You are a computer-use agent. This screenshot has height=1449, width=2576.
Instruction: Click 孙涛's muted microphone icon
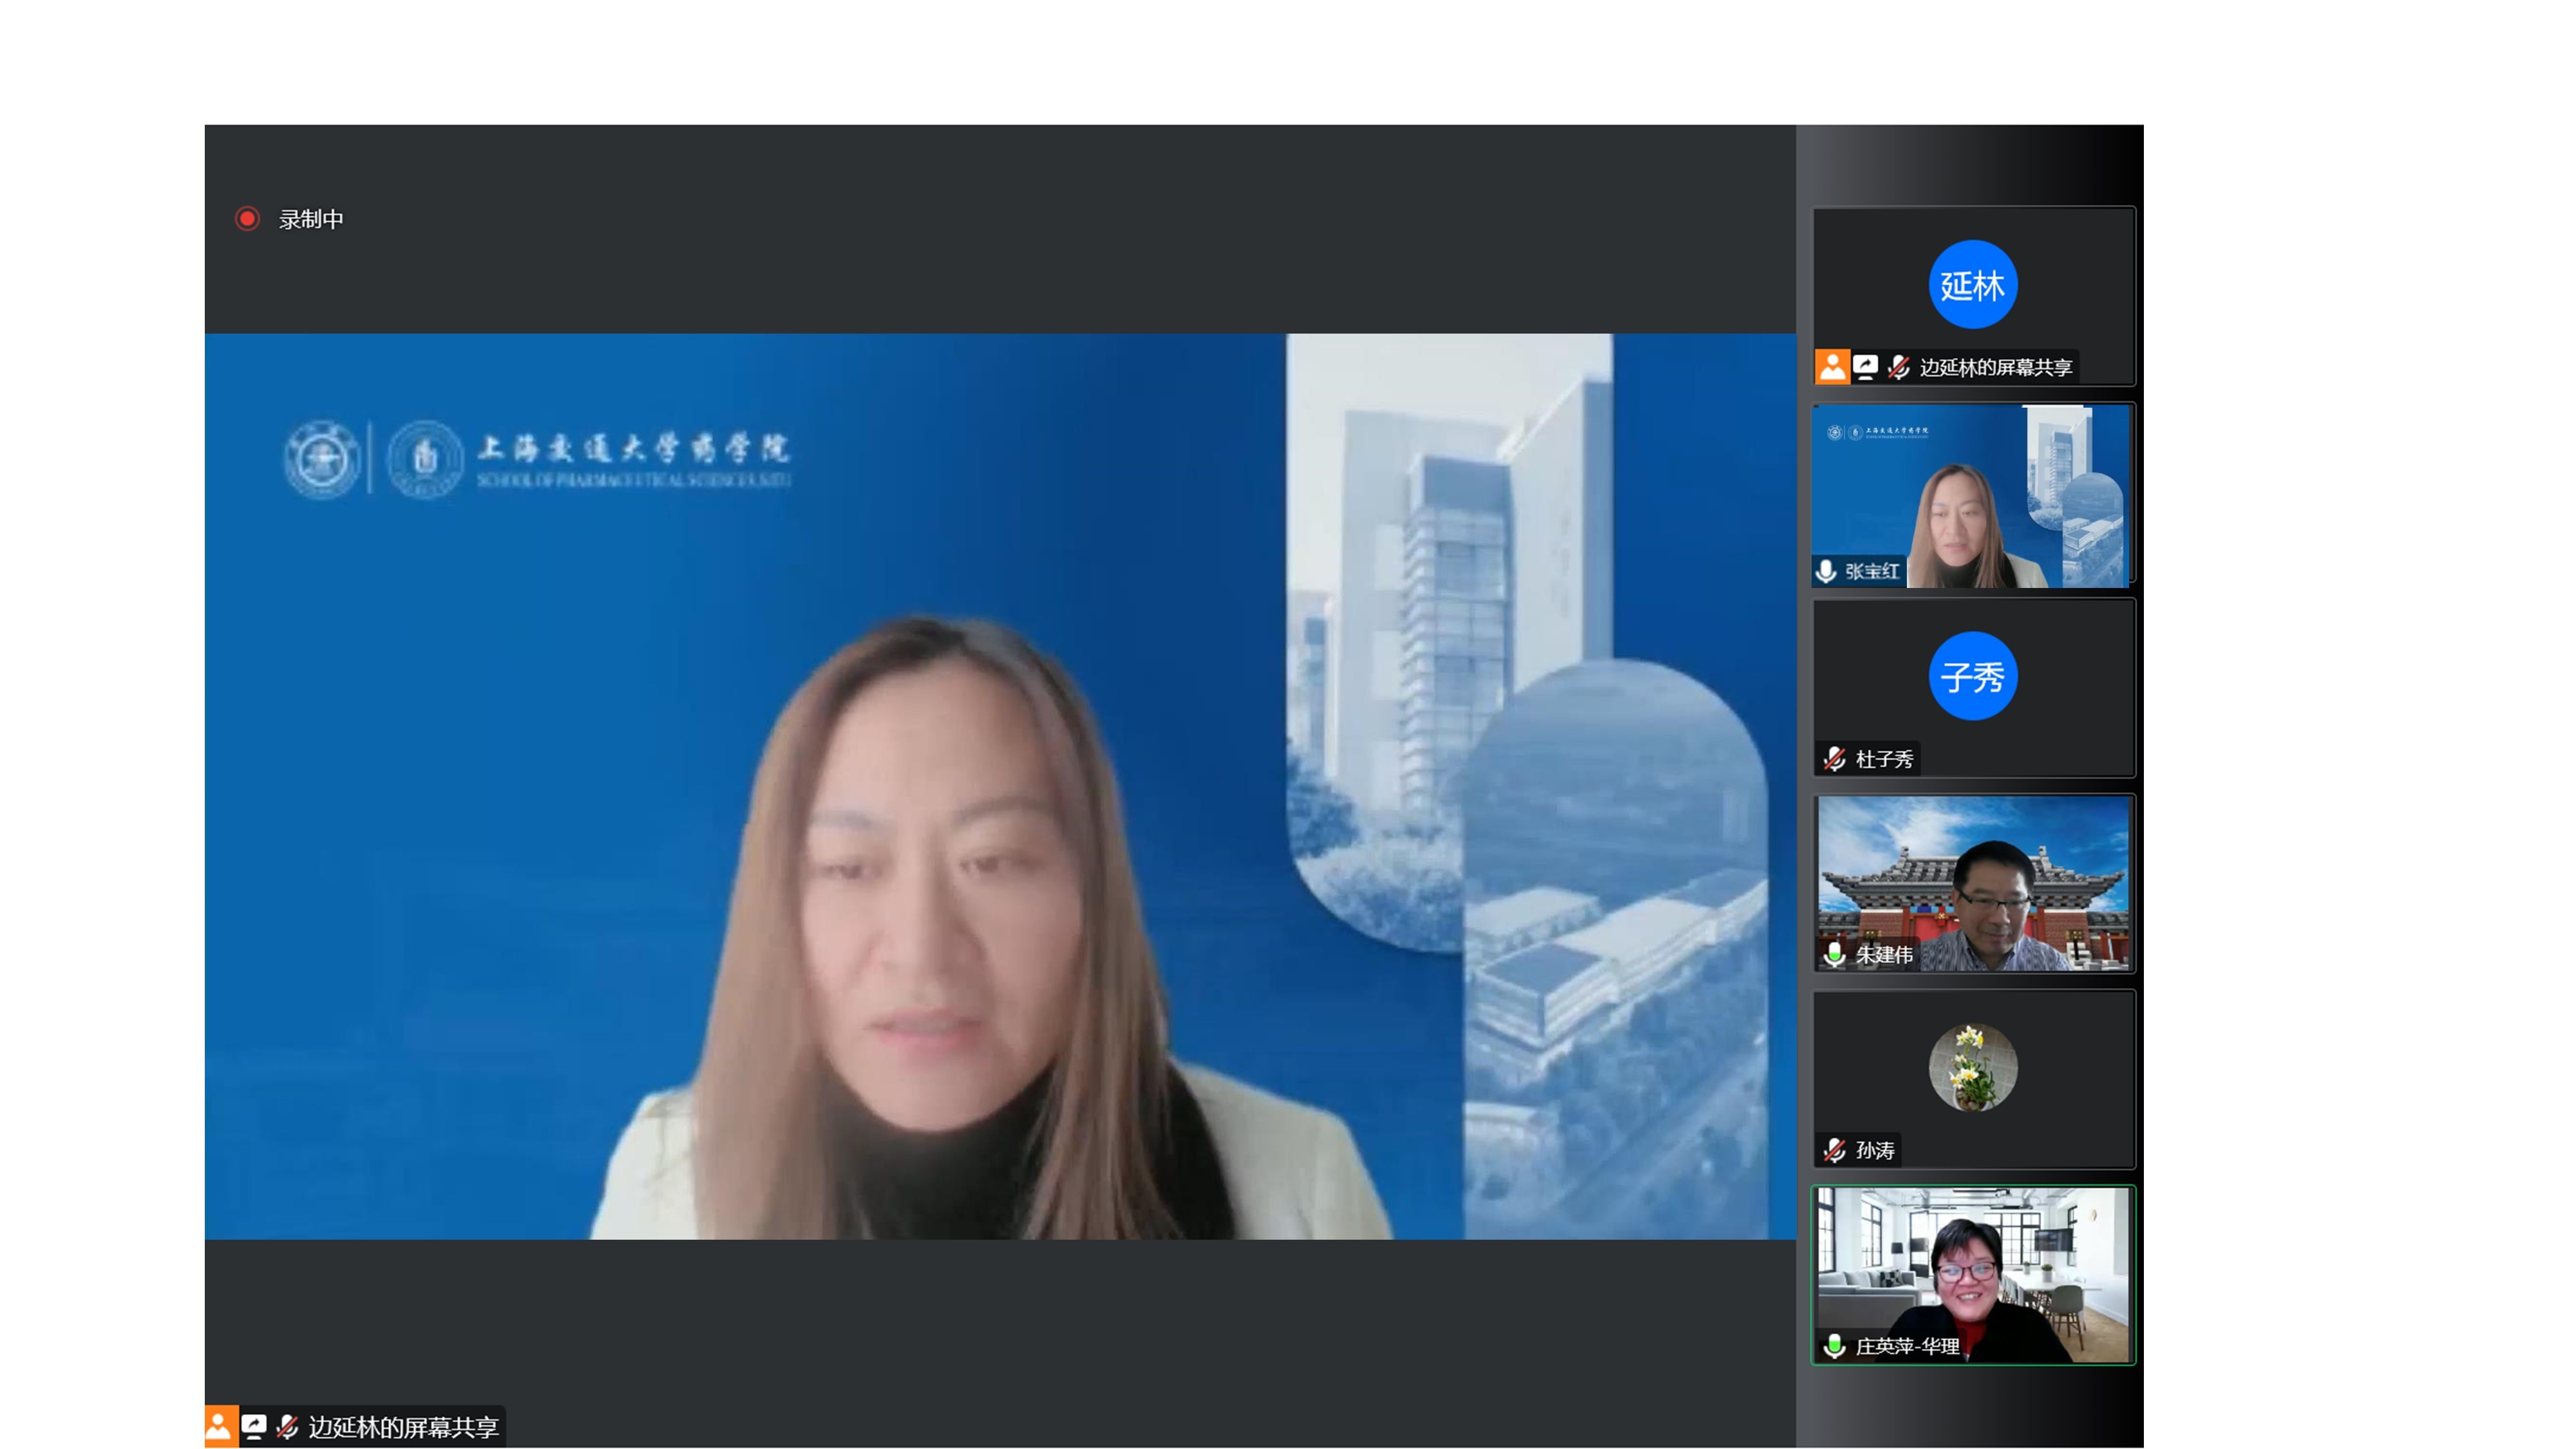click(x=1834, y=1150)
